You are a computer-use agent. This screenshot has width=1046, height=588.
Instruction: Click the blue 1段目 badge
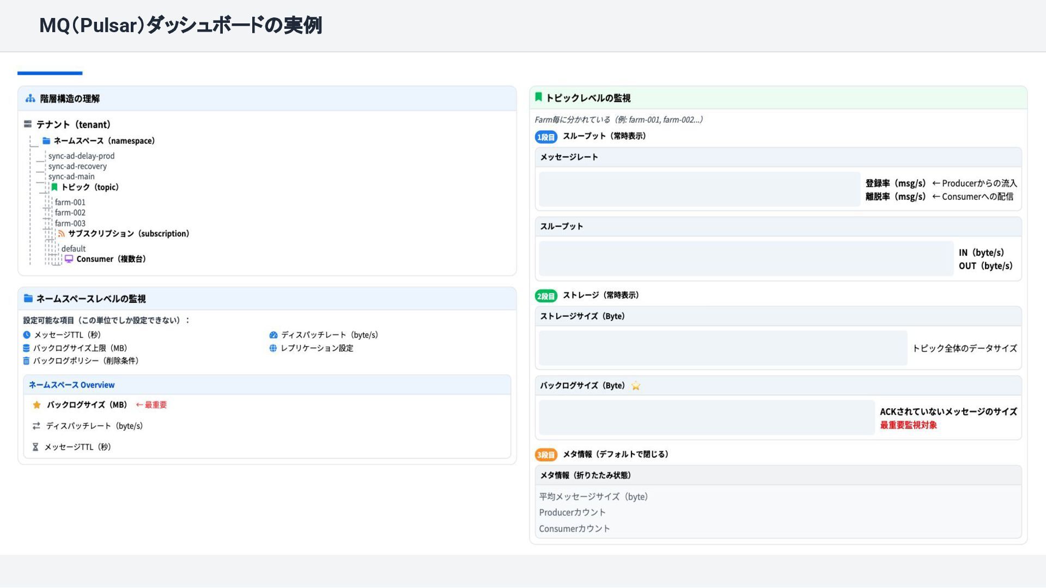pyautogui.click(x=545, y=137)
